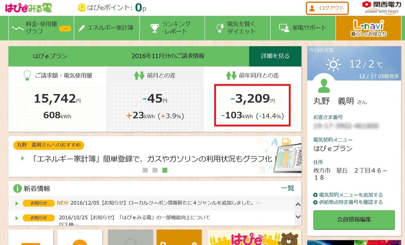Open the 一覧 news list link

(x=288, y=188)
